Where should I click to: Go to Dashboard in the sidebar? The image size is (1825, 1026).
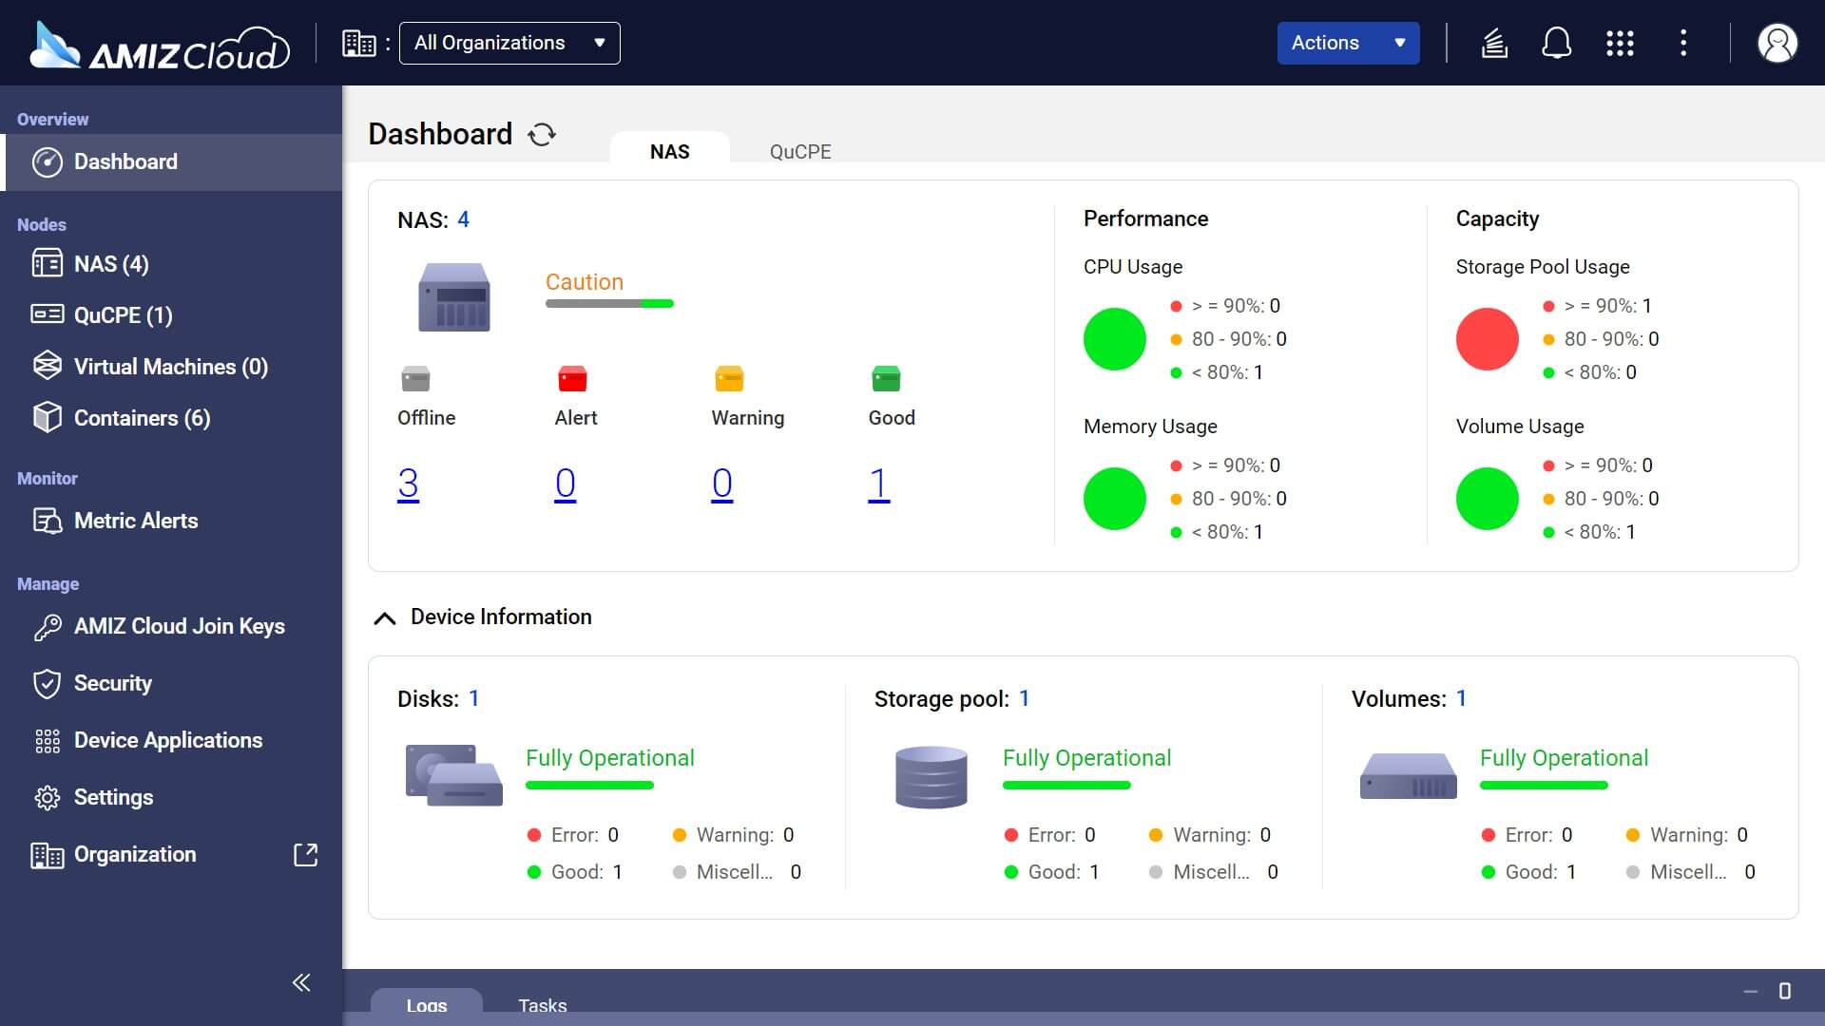171,161
